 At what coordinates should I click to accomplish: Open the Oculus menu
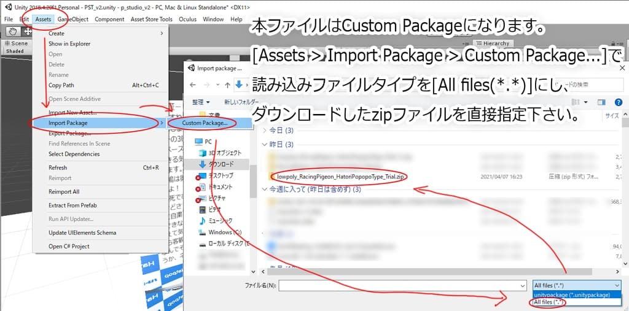click(188, 19)
